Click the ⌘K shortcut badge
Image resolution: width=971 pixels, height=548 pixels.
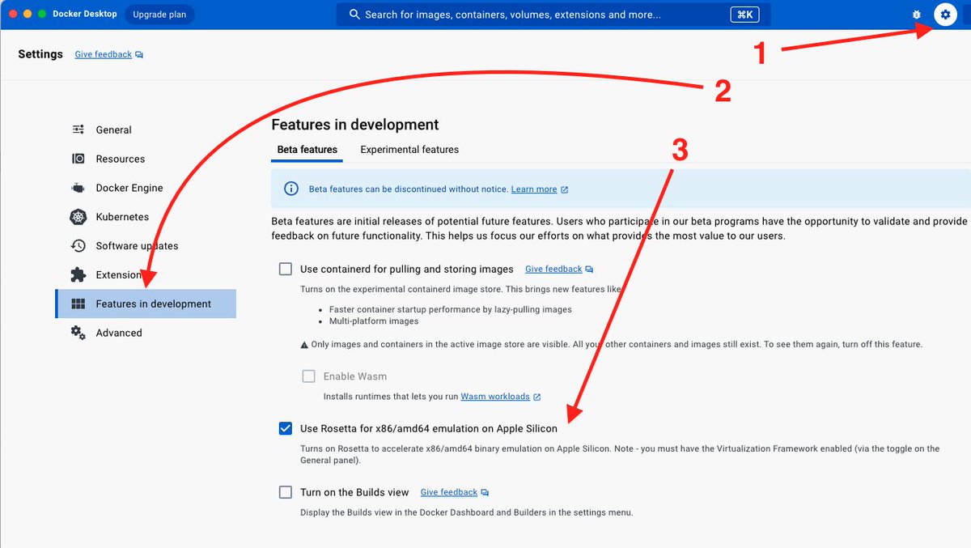pyautogui.click(x=744, y=15)
